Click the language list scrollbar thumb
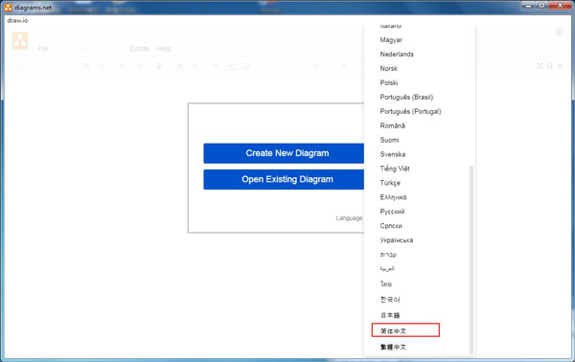This screenshot has width=575, height=362. click(x=471, y=260)
